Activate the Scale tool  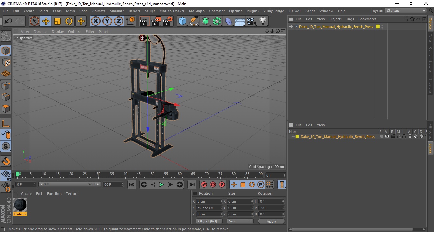coord(57,21)
